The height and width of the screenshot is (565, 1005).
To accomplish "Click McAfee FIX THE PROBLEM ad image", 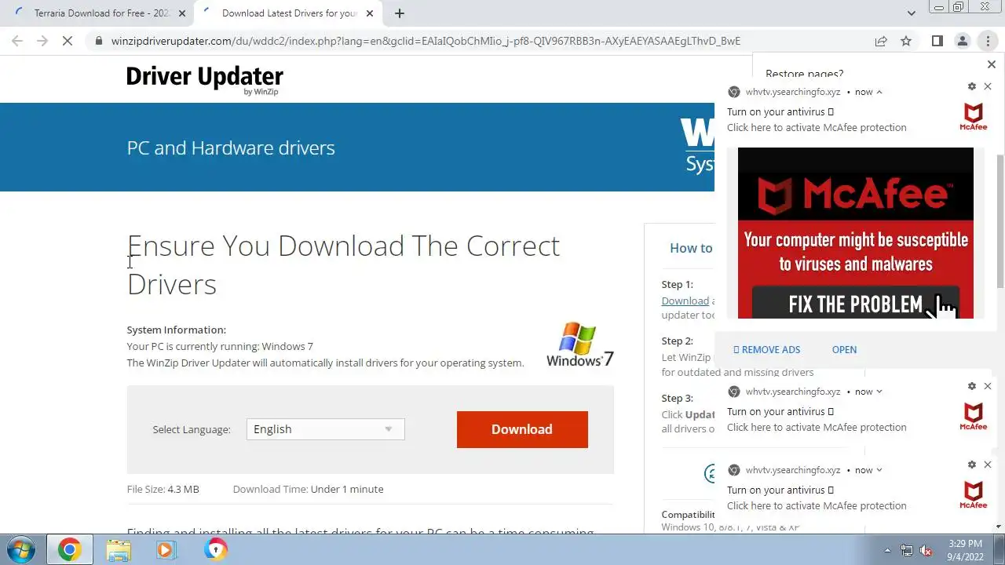I will (855, 233).
